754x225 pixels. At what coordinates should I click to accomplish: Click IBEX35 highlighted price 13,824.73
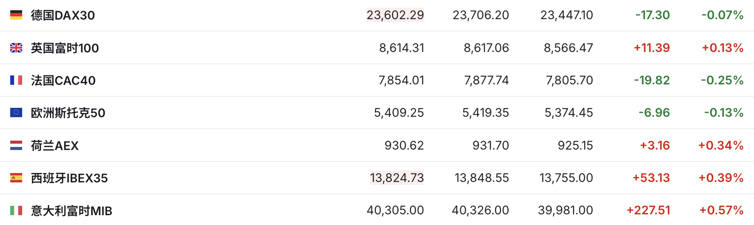(x=397, y=178)
